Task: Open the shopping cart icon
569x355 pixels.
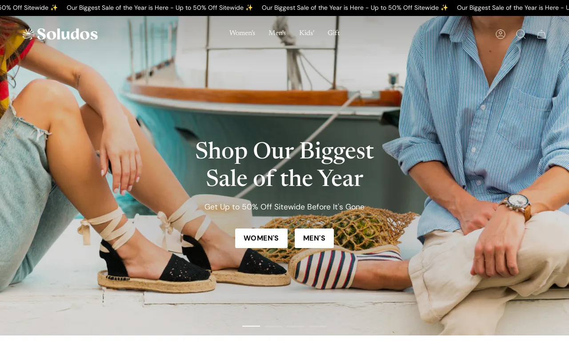Action: [541, 34]
